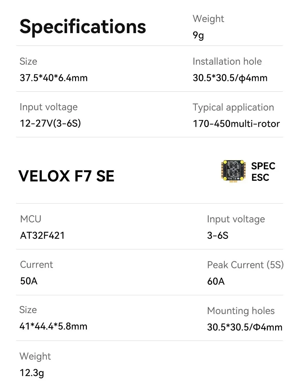The image size is (299, 386).
Task: Click the 37.5*40*6.4mm size value
Action: click(x=53, y=78)
